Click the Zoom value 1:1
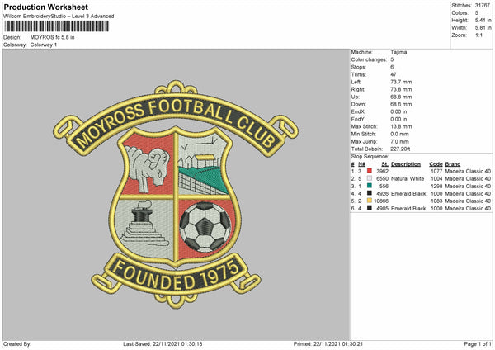The height and width of the screenshot is (350, 495). [478, 35]
